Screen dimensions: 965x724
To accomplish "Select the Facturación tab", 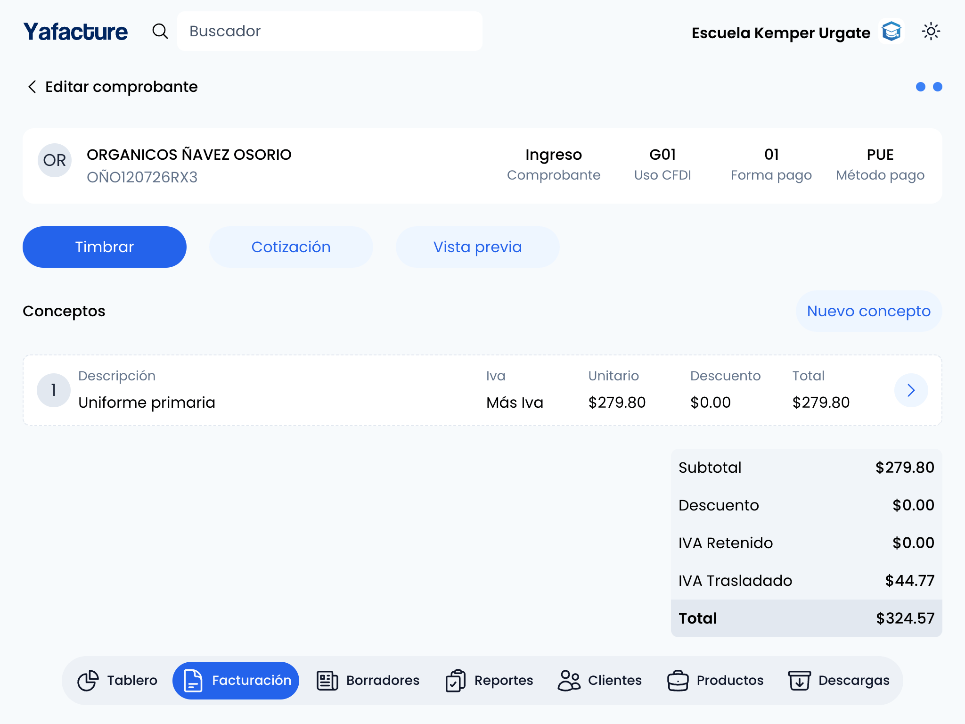I will 236,681.
